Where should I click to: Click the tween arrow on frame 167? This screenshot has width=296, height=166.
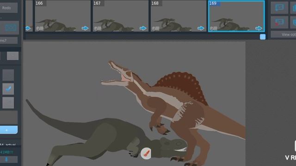click(143, 28)
